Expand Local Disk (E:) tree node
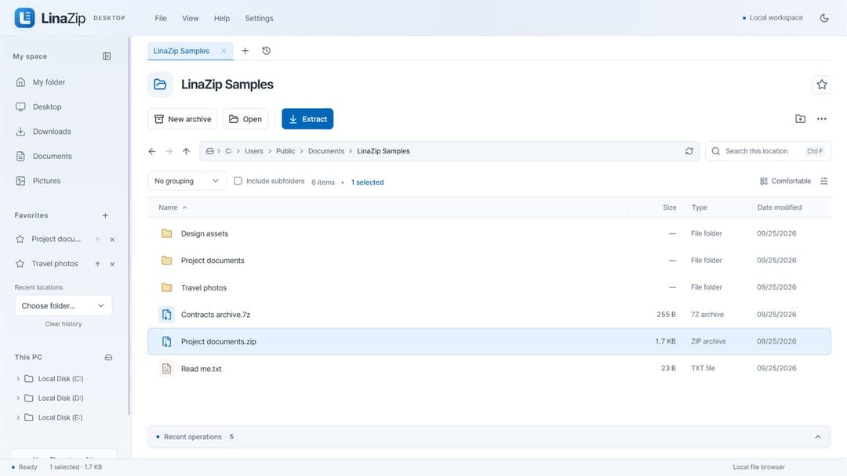This screenshot has height=476, width=847. (18, 418)
